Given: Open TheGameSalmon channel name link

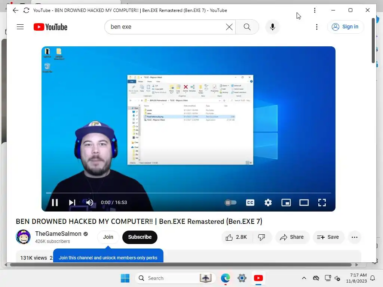Looking at the screenshot, I should pos(58,234).
